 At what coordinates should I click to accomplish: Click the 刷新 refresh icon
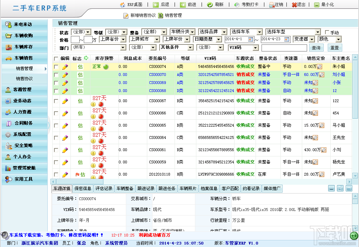[x=210, y=5]
